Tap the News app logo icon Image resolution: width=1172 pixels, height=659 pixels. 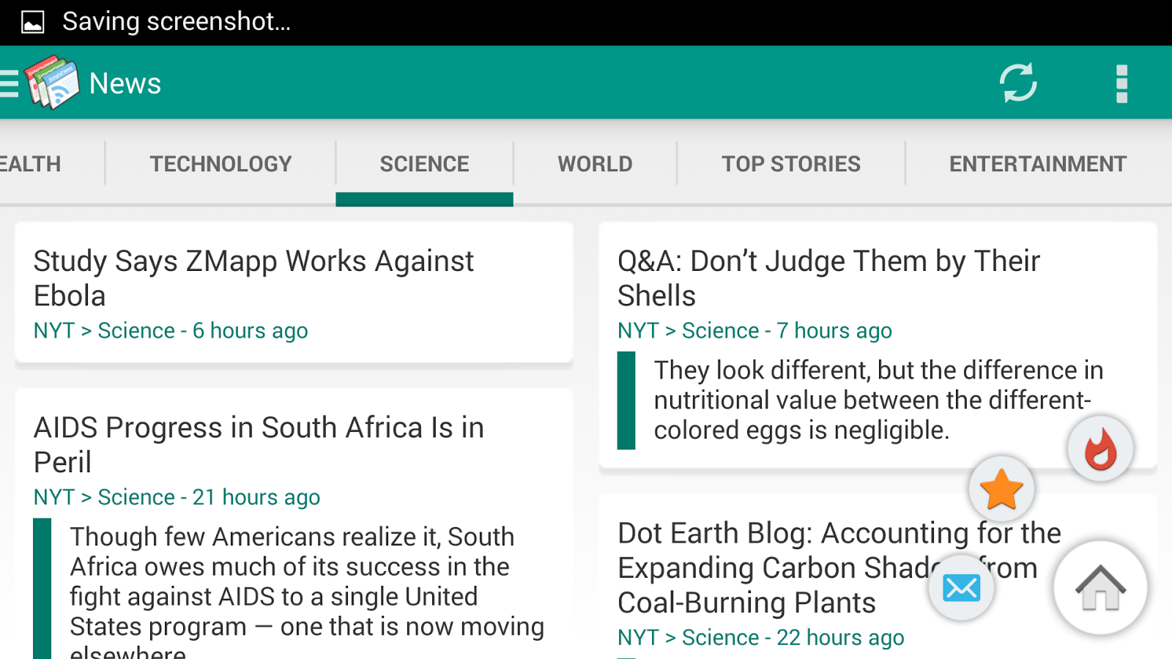(x=53, y=83)
